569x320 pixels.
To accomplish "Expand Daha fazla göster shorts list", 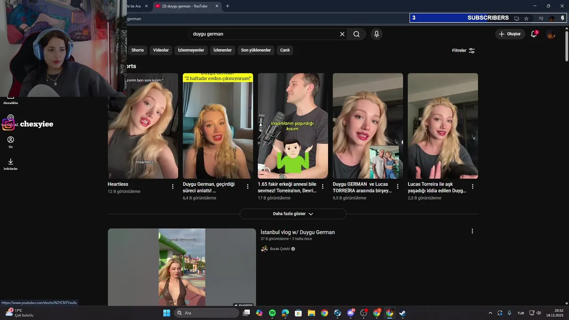I will pos(293,214).
